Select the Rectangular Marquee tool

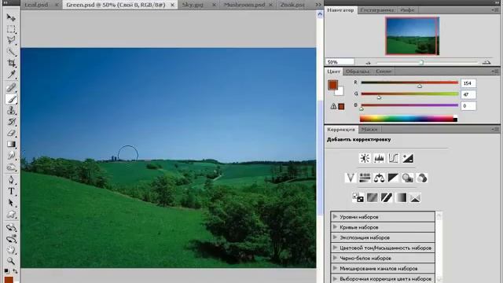(11, 29)
